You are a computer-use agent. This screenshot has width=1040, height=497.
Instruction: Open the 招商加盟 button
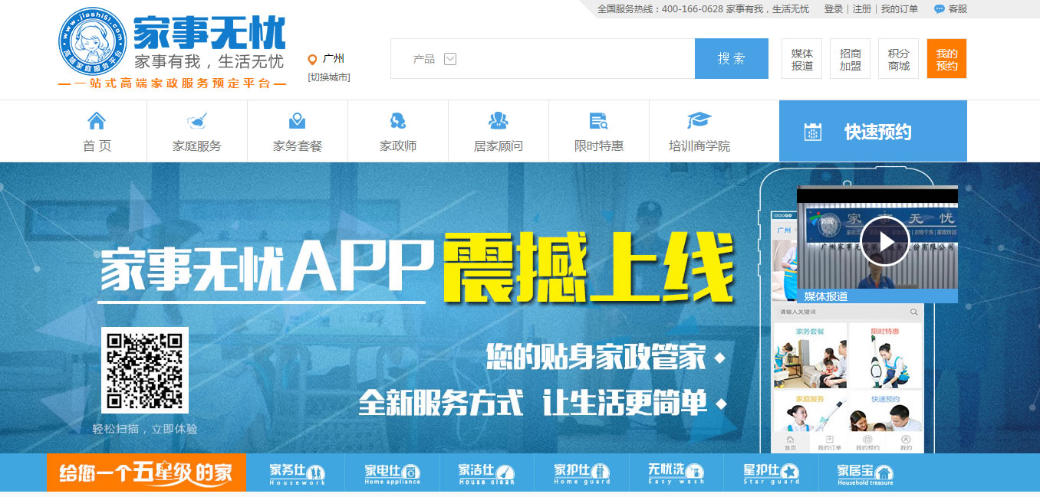pos(851,59)
